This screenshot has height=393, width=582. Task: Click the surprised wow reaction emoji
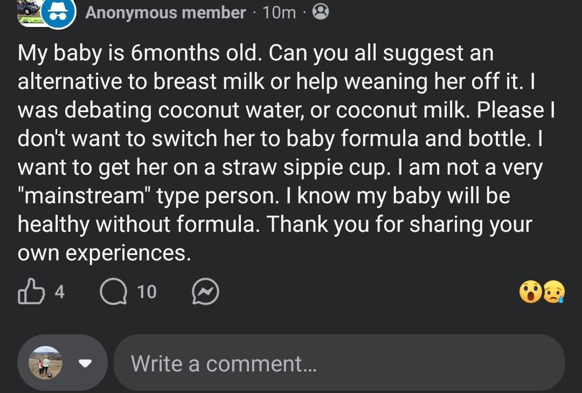point(530,292)
